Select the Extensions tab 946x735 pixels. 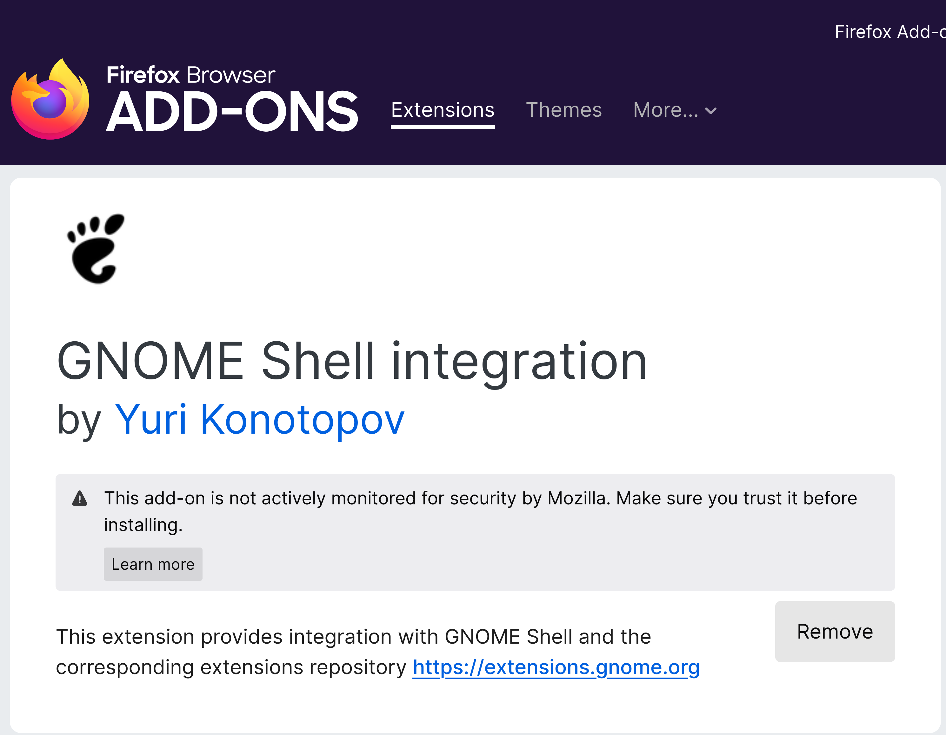coord(442,110)
